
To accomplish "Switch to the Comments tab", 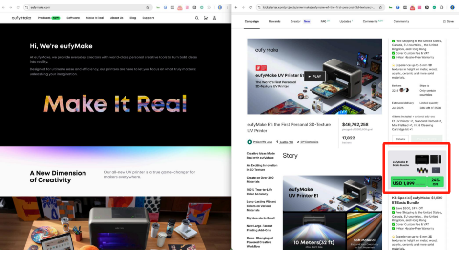I will (372, 21).
